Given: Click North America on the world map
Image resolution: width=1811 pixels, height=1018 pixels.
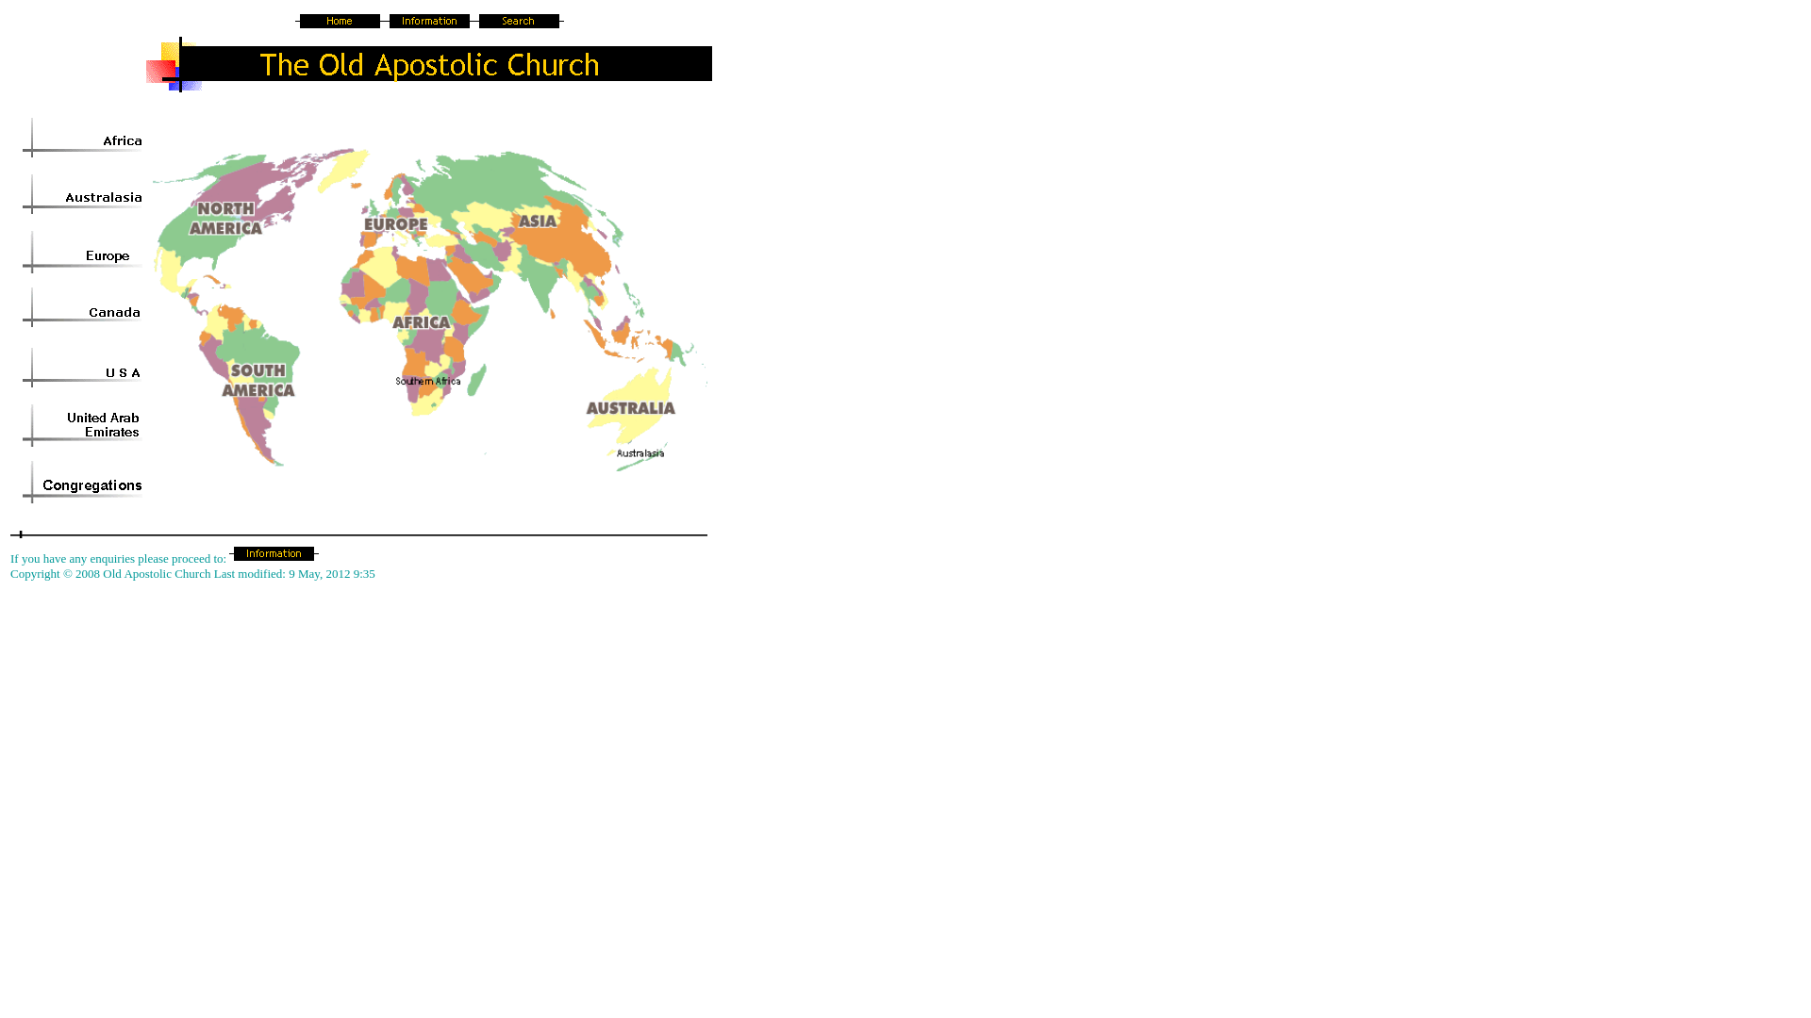Looking at the screenshot, I should pos(226,219).
